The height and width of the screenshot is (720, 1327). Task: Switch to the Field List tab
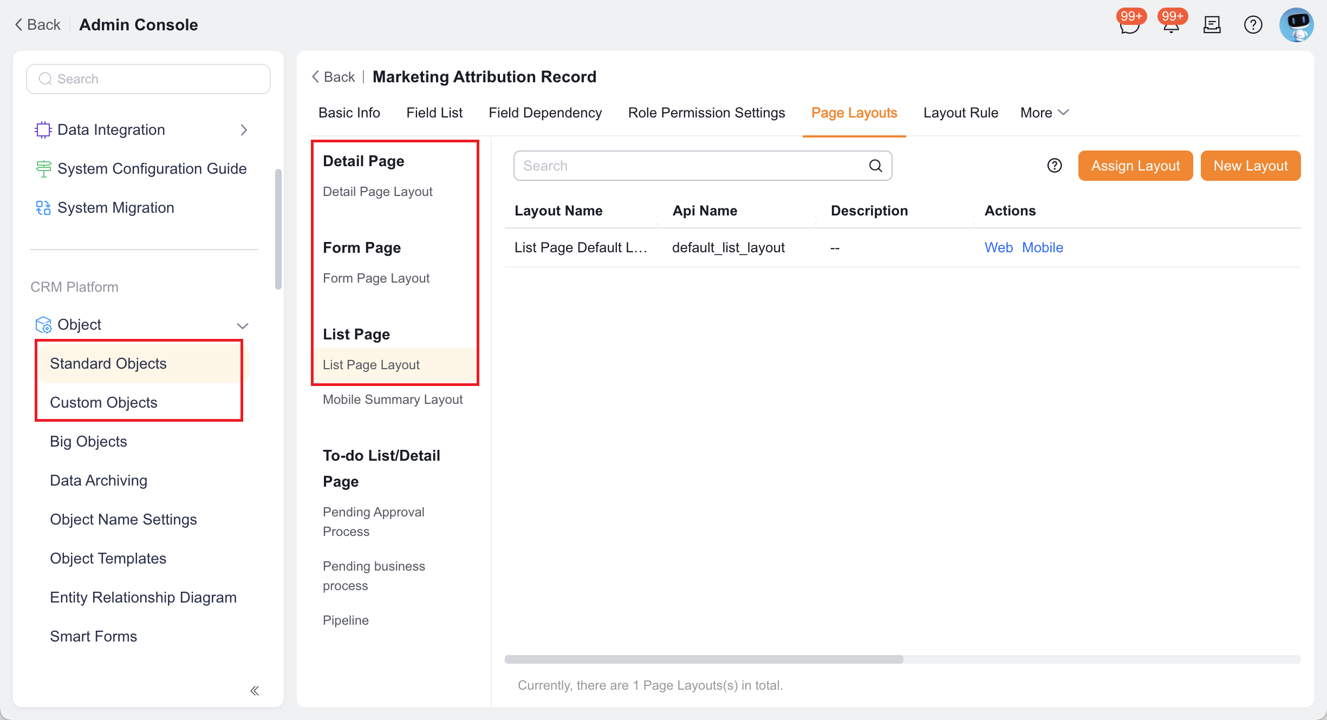[434, 113]
